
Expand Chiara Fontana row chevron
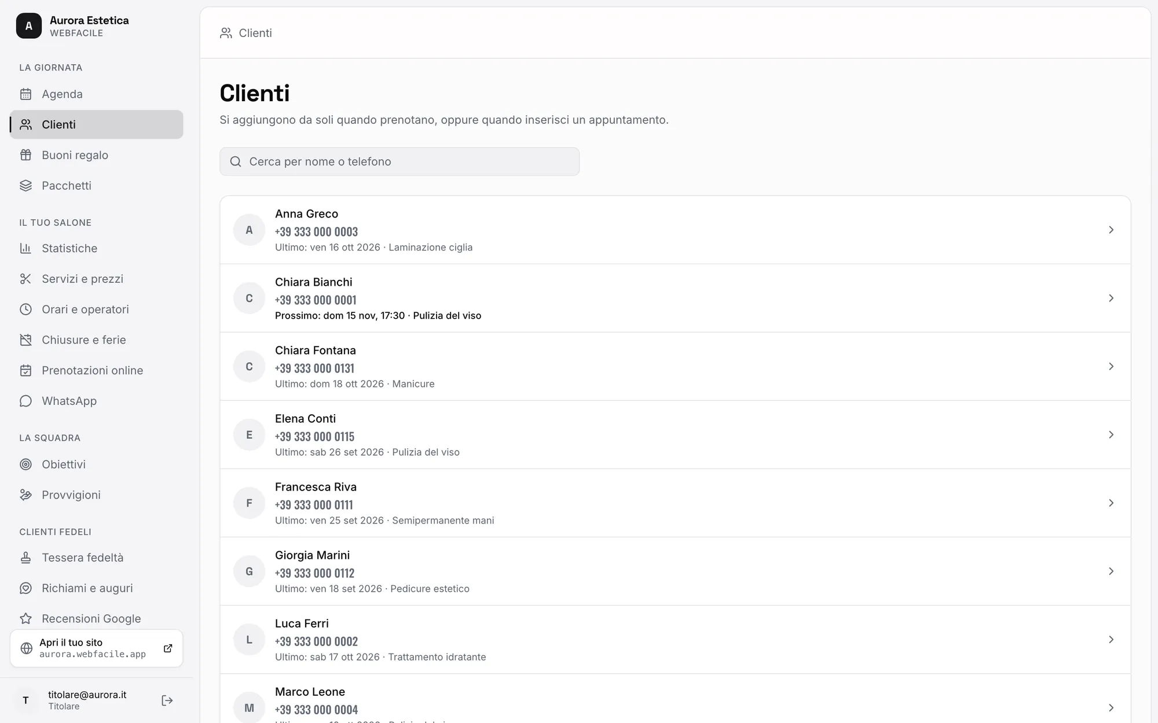pos(1111,367)
